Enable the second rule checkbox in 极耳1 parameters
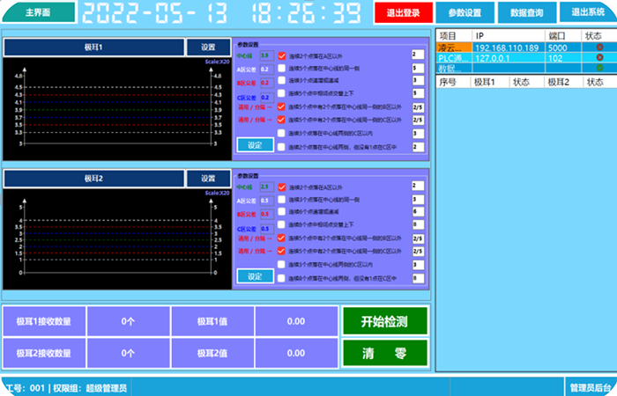617x396 pixels. (281, 68)
